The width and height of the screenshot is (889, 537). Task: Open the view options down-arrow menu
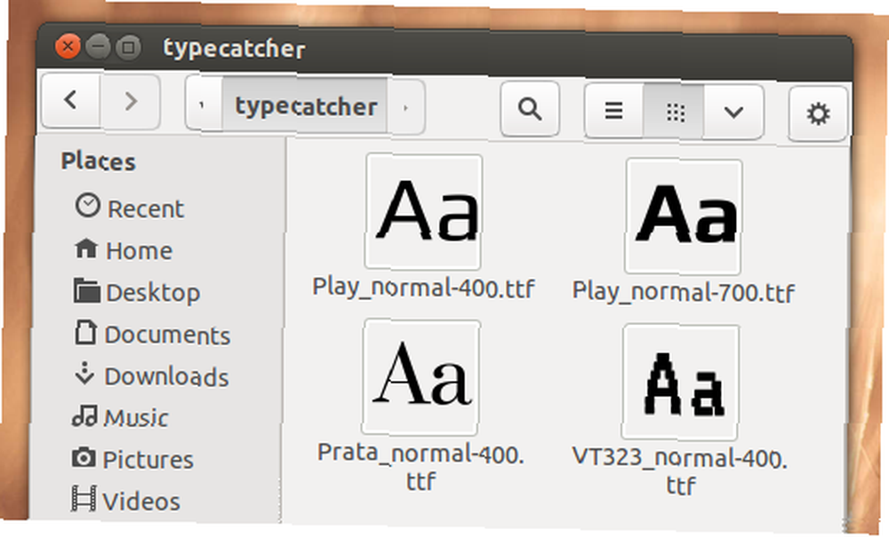[733, 112]
